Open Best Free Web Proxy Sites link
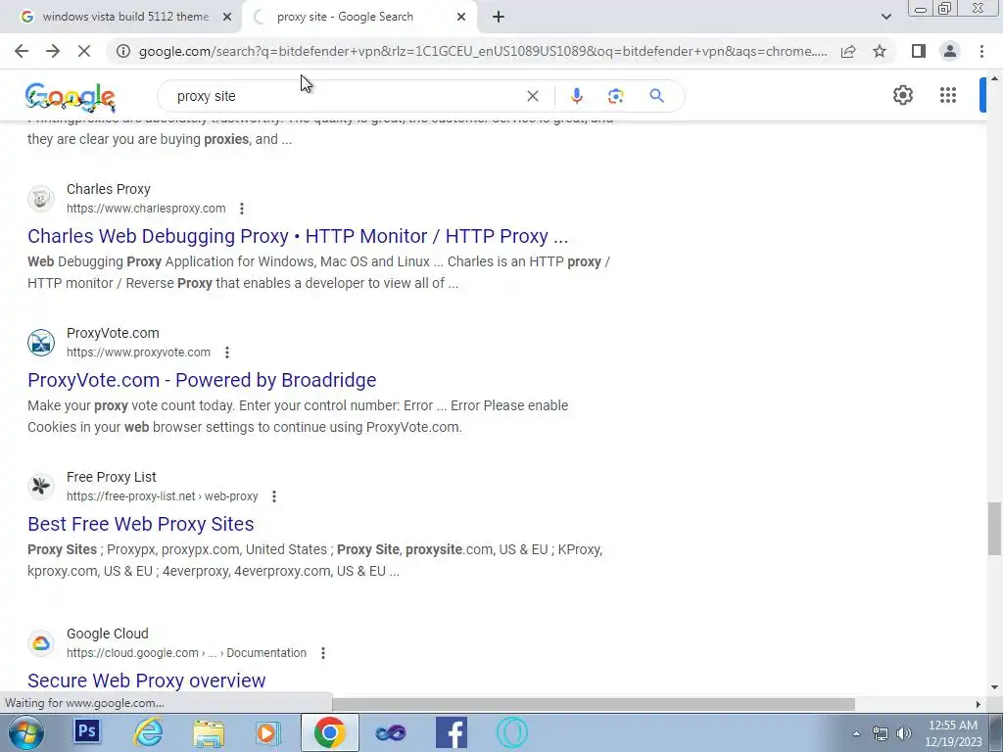Viewport: 1003px width, 752px height. [141, 524]
